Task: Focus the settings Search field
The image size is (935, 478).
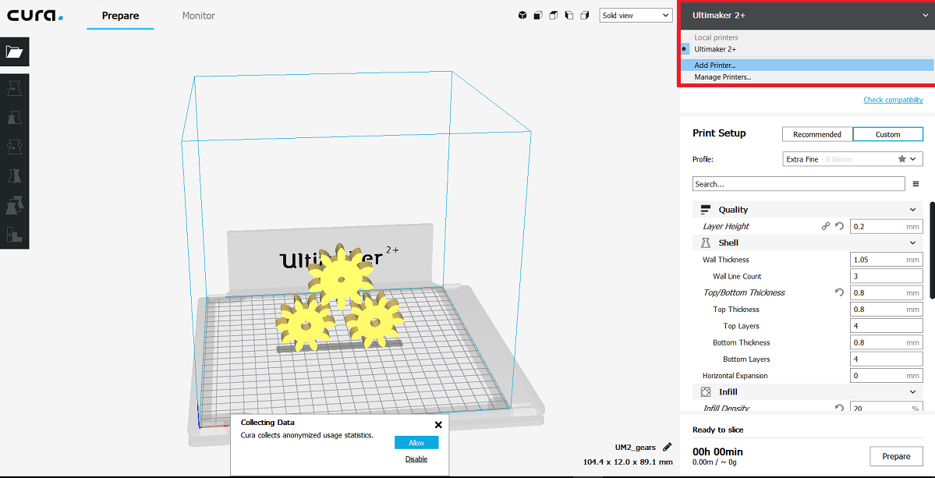Action: coord(799,184)
